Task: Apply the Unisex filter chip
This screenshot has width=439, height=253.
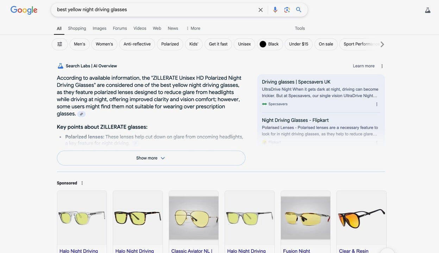Action: 244,44
